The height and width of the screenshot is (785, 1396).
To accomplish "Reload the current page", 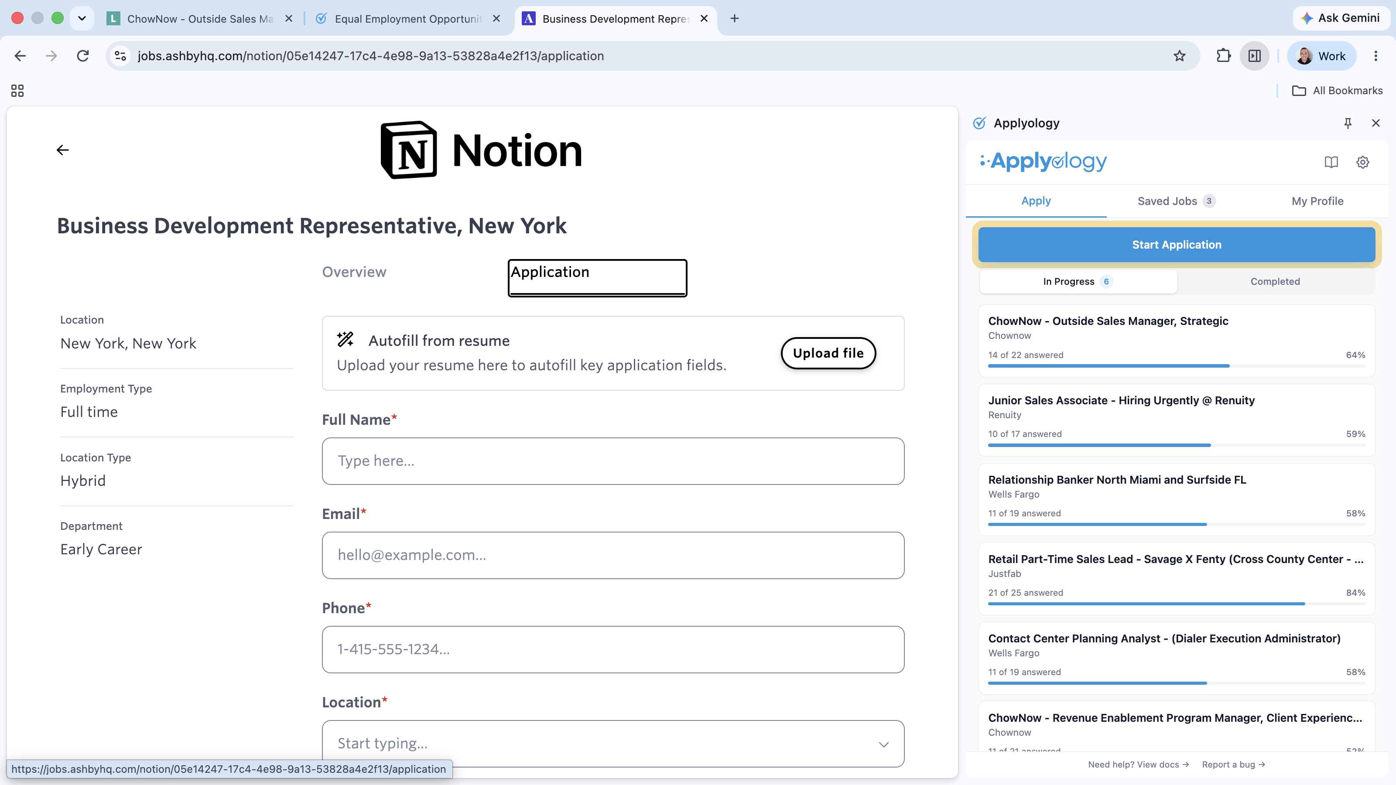I will pyautogui.click(x=83, y=56).
